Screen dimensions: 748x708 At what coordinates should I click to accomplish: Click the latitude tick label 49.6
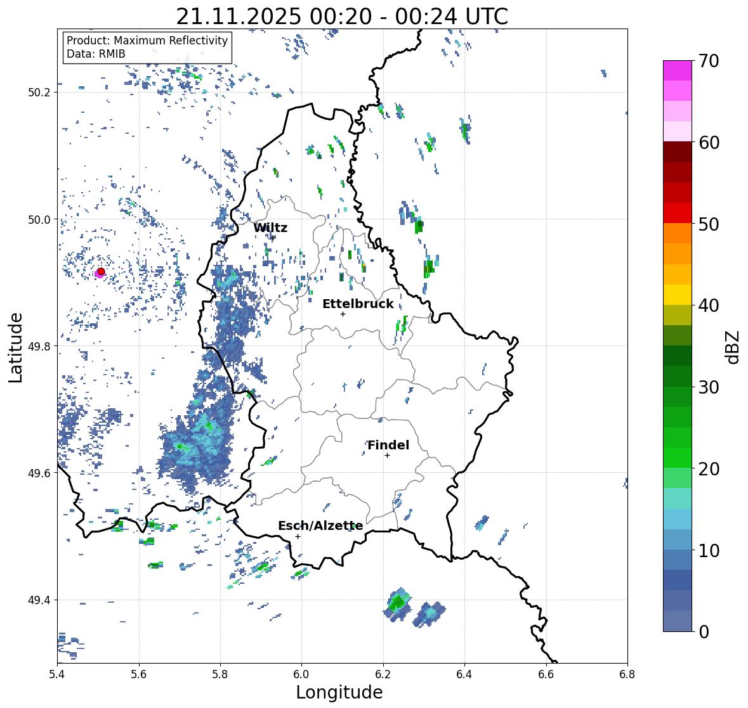(39, 473)
